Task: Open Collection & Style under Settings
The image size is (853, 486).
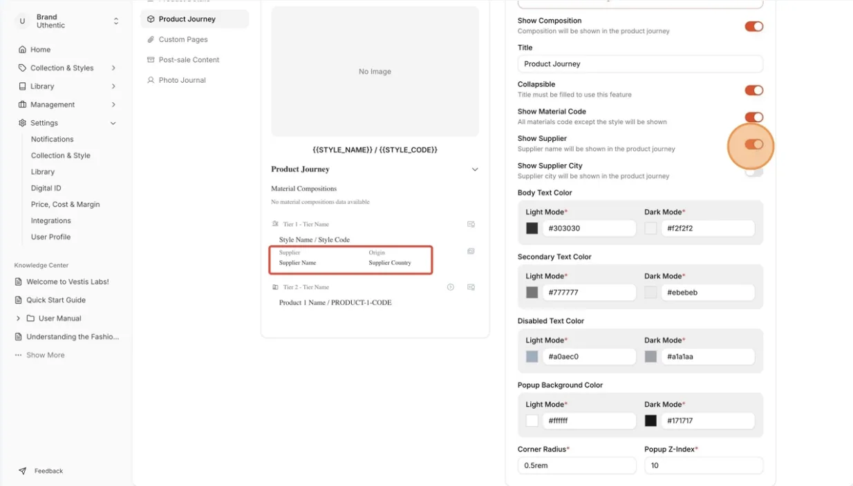Action: tap(60, 155)
